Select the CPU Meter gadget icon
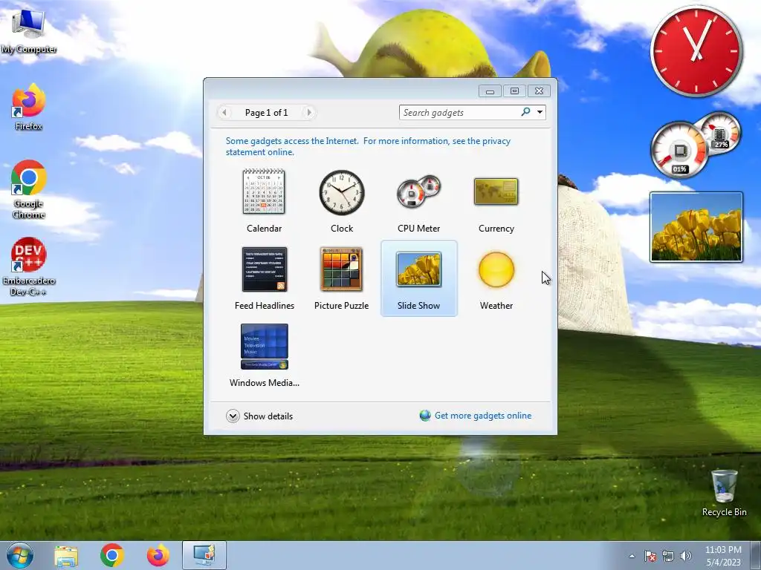The image size is (761, 570). (x=418, y=191)
